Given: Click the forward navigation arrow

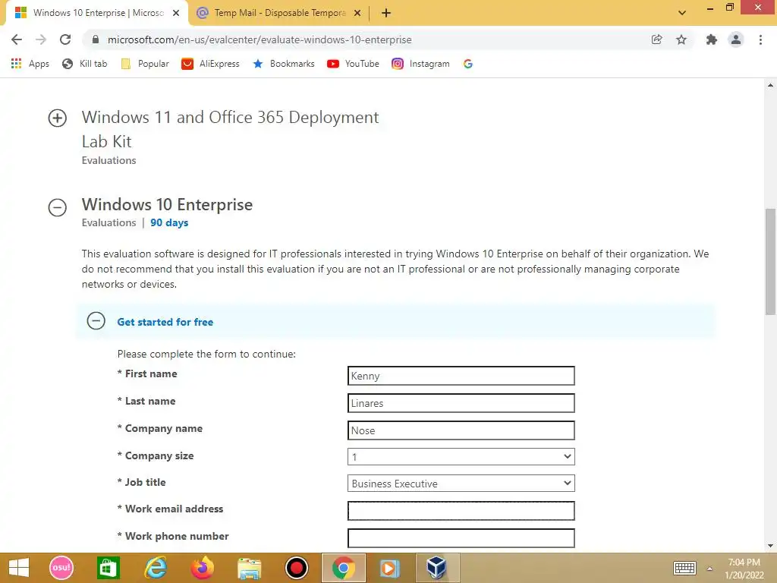Looking at the screenshot, I should pos(41,39).
